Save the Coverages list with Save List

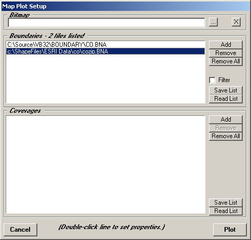point(226,203)
